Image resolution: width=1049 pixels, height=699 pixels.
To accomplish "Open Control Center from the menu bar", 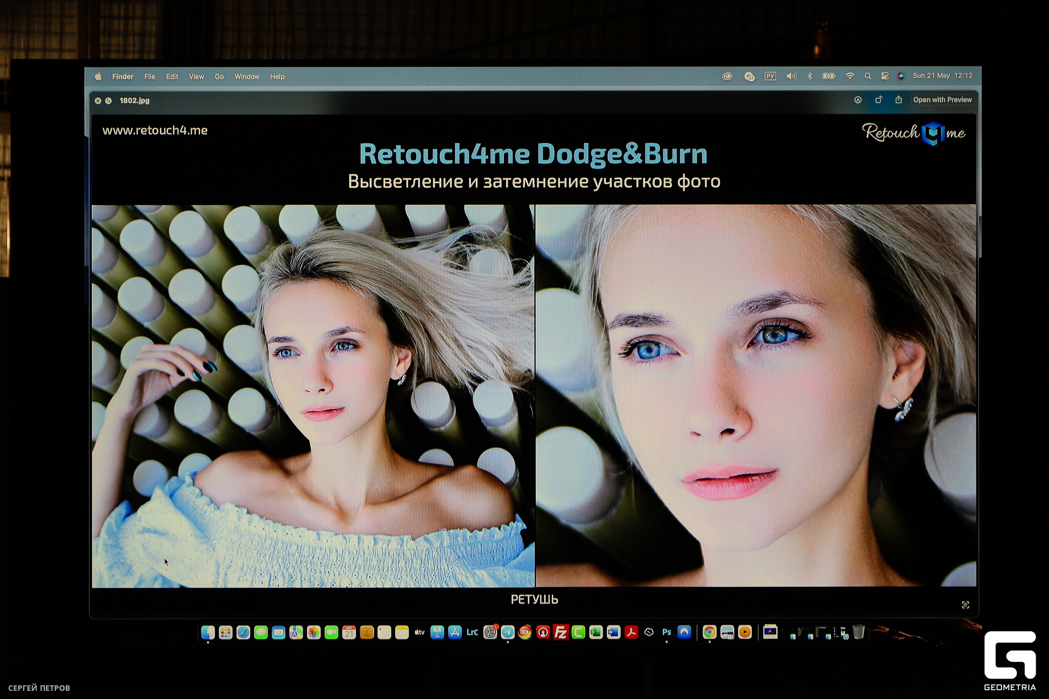I will click(x=885, y=76).
